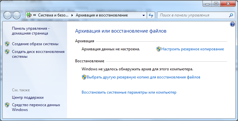Click shield icon beside 'Создать диск восстановления'
This screenshot has width=238, height=121.
tap(7, 52)
